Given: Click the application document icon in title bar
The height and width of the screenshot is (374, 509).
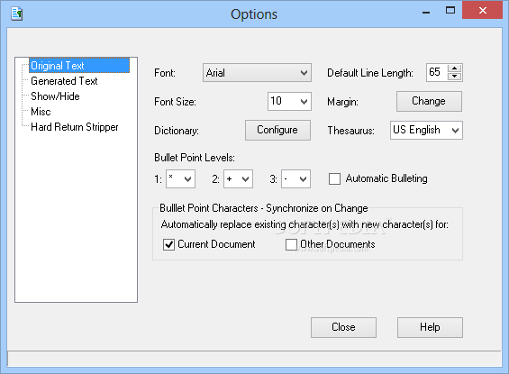Looking at the screenshot, I should pos(16,14).
